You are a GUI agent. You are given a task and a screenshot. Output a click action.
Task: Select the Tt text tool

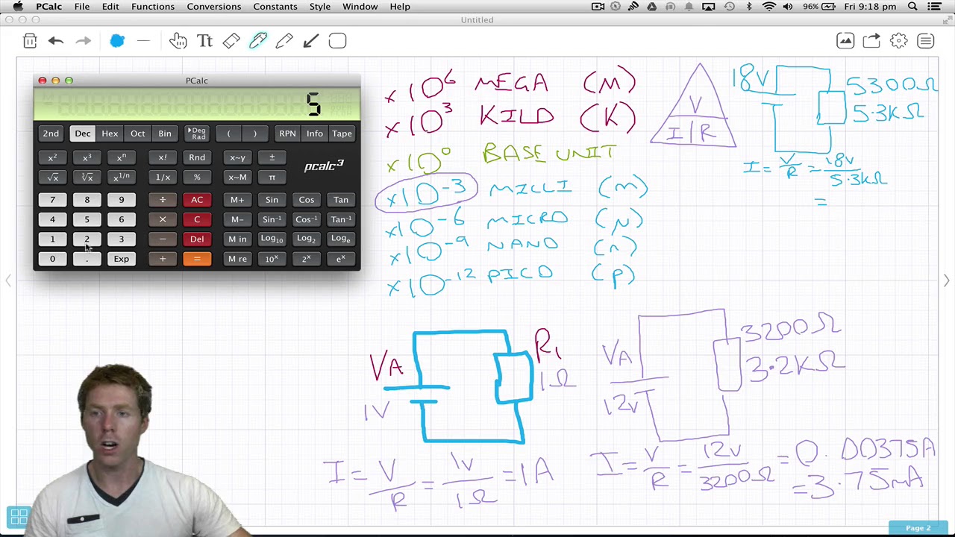[x=204, y=41]
